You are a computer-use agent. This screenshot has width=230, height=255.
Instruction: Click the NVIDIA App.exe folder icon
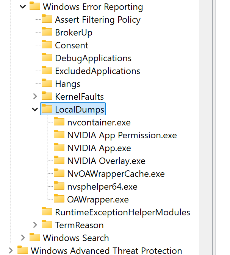click(59, 147)
